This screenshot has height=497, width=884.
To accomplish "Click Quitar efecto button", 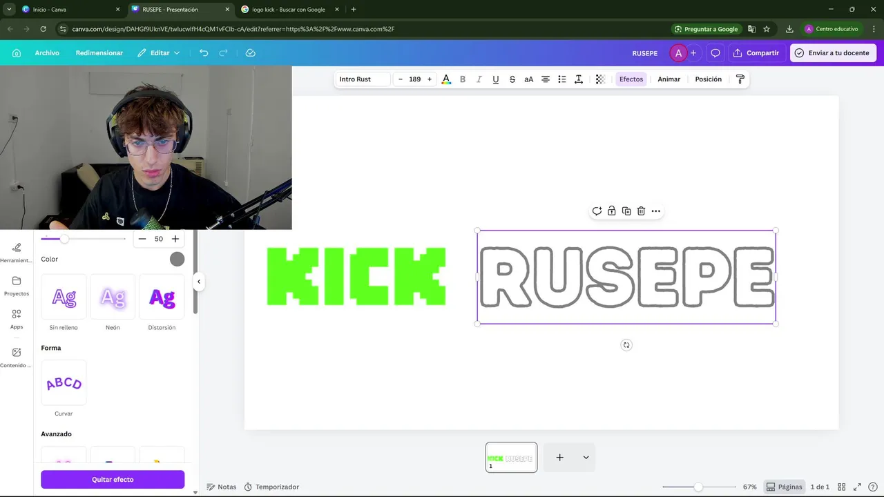I will 113,480.
